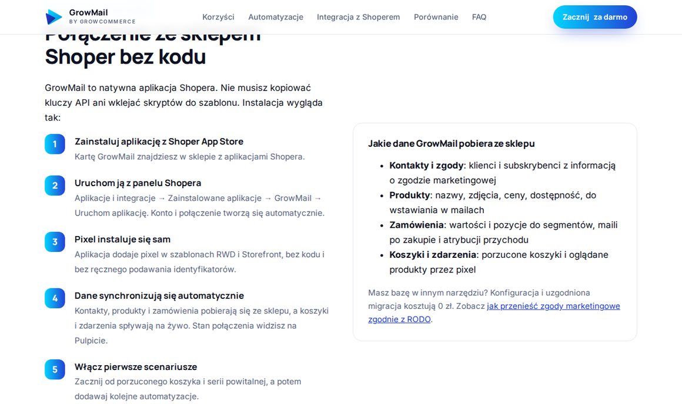The image size is (682, 404).
Task: Click the GrowMail play-arrow logo icon
Action: coord(54,17)
